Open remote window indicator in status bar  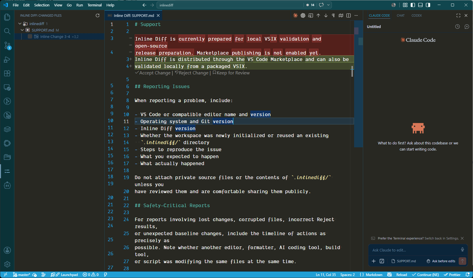[6, 274]
